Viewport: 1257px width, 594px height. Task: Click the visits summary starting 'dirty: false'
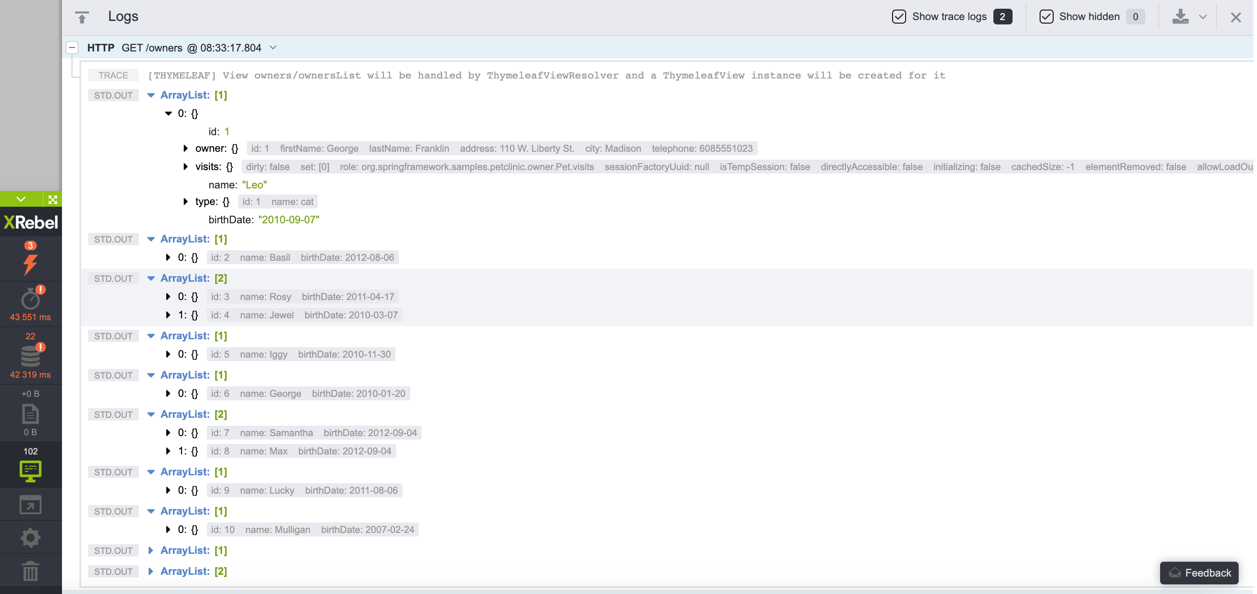click(x=747, y=167)
